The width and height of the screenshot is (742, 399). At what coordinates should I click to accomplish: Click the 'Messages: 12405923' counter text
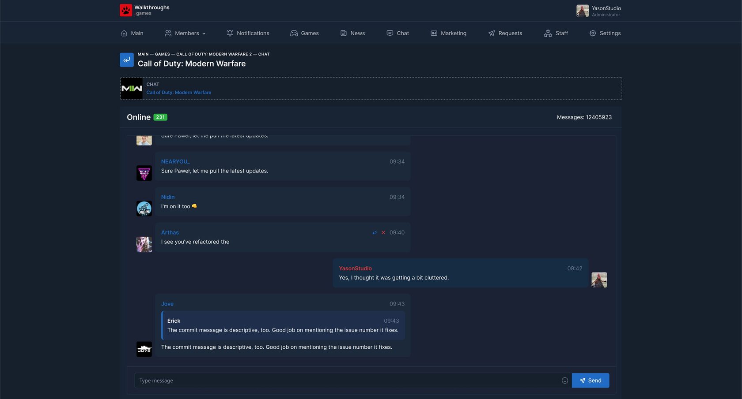coord(584,117)
